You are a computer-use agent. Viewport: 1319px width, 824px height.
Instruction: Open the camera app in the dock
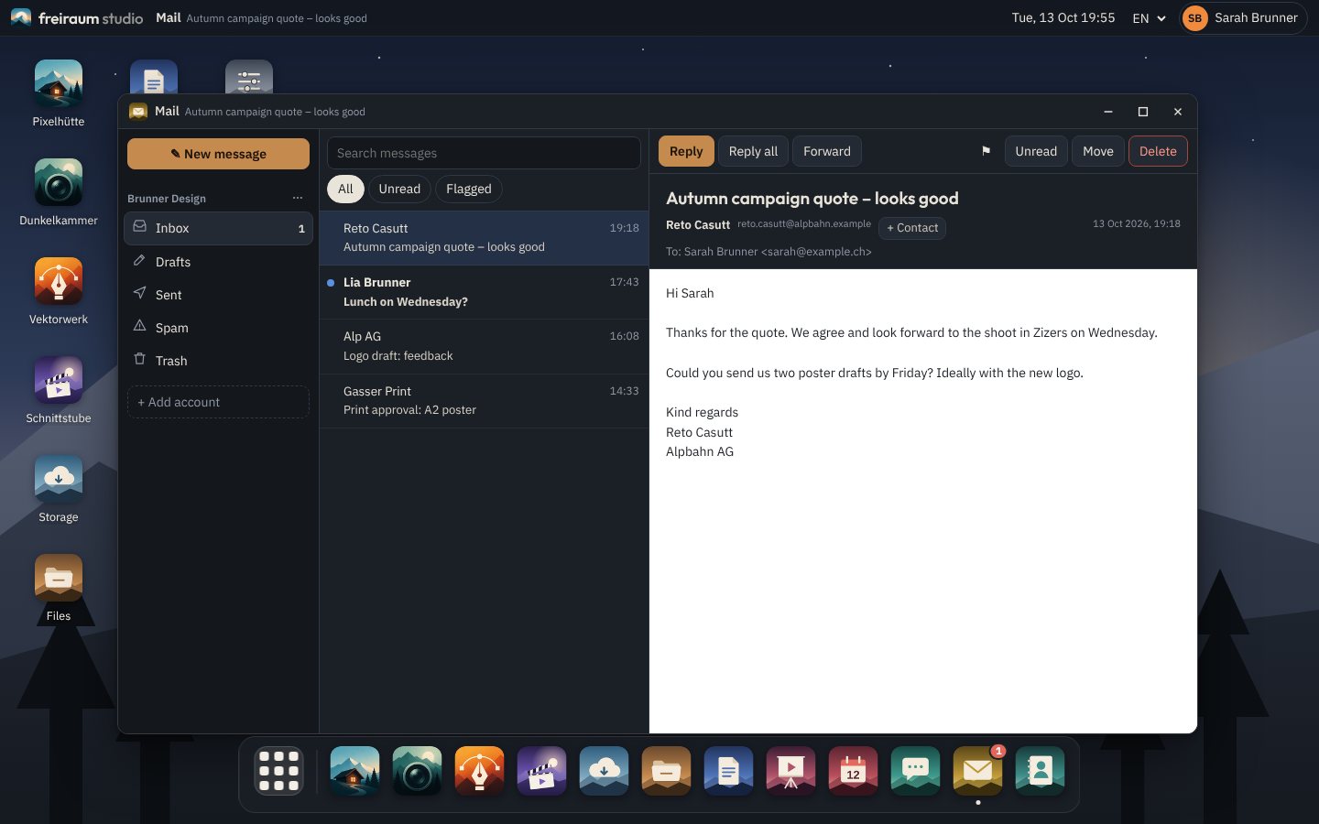click(417, 771)
